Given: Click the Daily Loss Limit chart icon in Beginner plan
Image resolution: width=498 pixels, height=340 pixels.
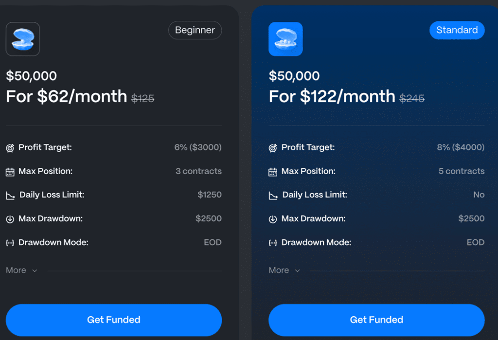Looking at the screenshot, I should click(10, 196).
